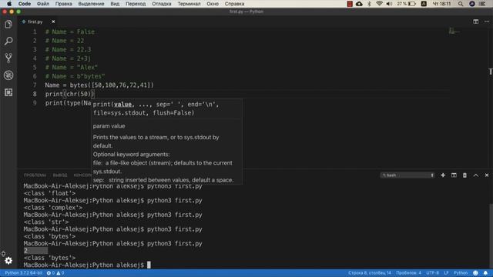The image size is (493, 277).
Task: Open the Manage gear settings icon
Action: tap(8, 260)
